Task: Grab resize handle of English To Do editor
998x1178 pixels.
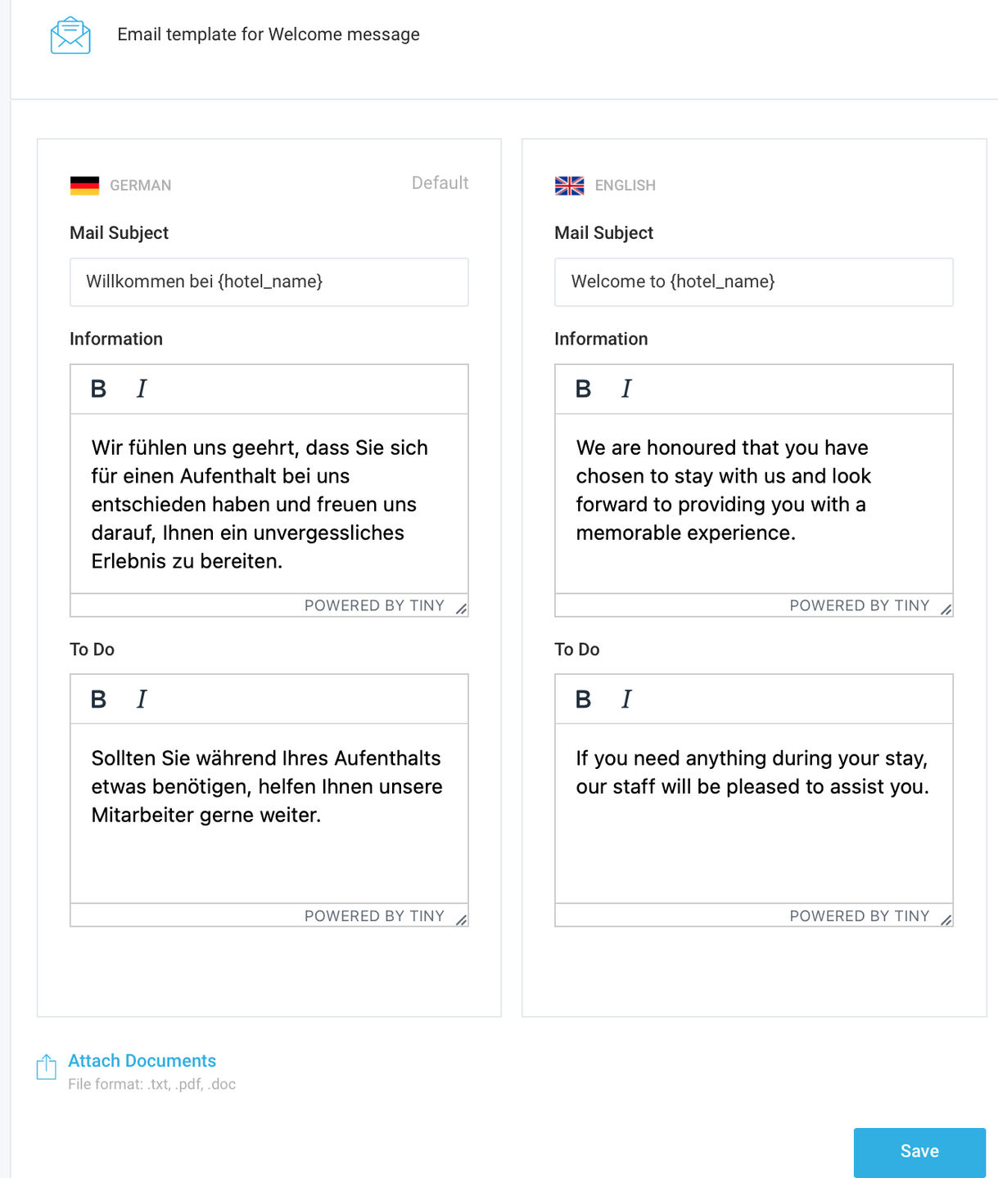Action: [946, 919]
